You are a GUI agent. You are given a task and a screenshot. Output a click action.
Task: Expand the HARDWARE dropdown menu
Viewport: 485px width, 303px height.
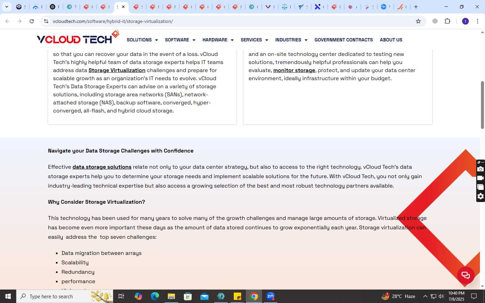pyautogui.click(x=218, y=40)
